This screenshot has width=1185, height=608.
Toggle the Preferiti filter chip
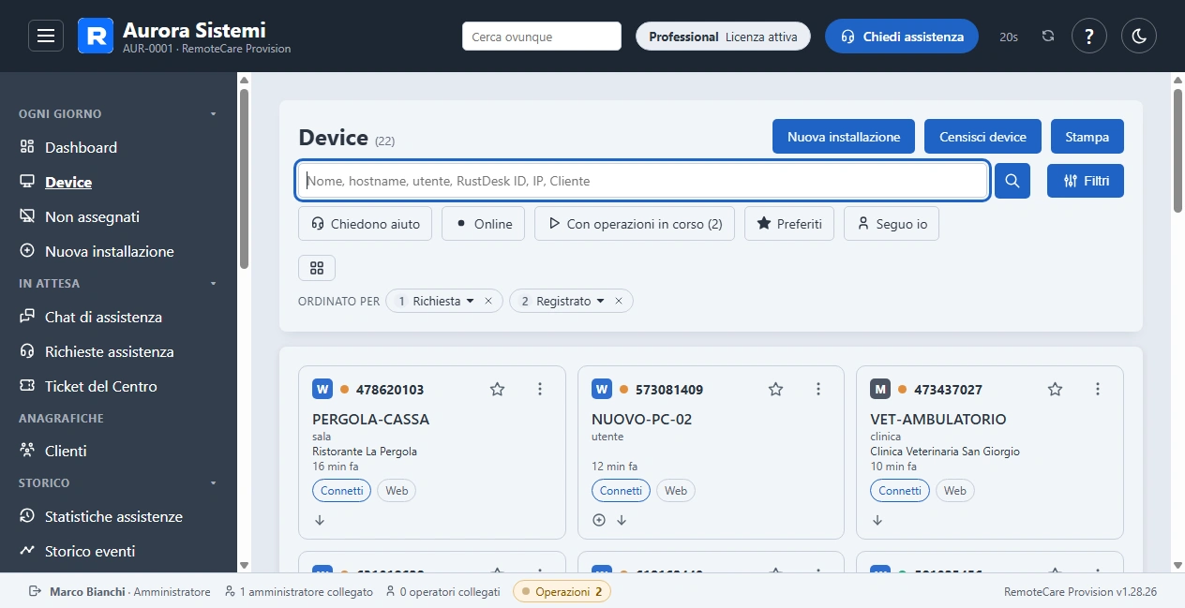coord(789,224)
